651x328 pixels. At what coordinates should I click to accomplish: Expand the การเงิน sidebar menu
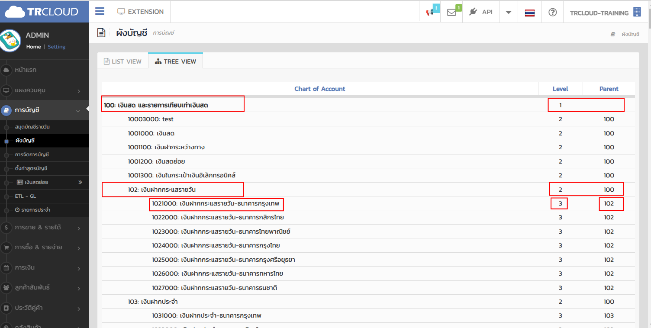(x=44, y=268)
